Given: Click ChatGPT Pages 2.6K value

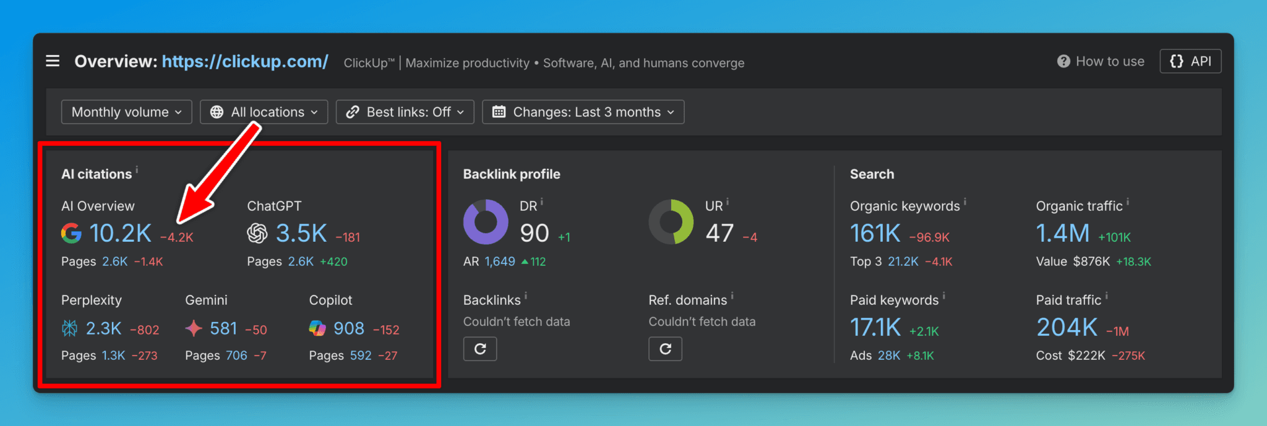Looking at the screenshot, I should [x=301, y=262].
